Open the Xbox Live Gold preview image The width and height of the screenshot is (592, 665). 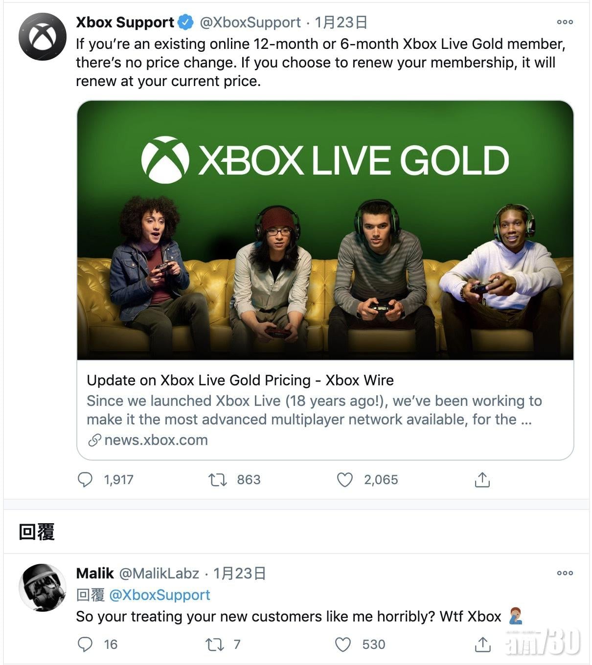pyautogui.click(x=325, y=230)
